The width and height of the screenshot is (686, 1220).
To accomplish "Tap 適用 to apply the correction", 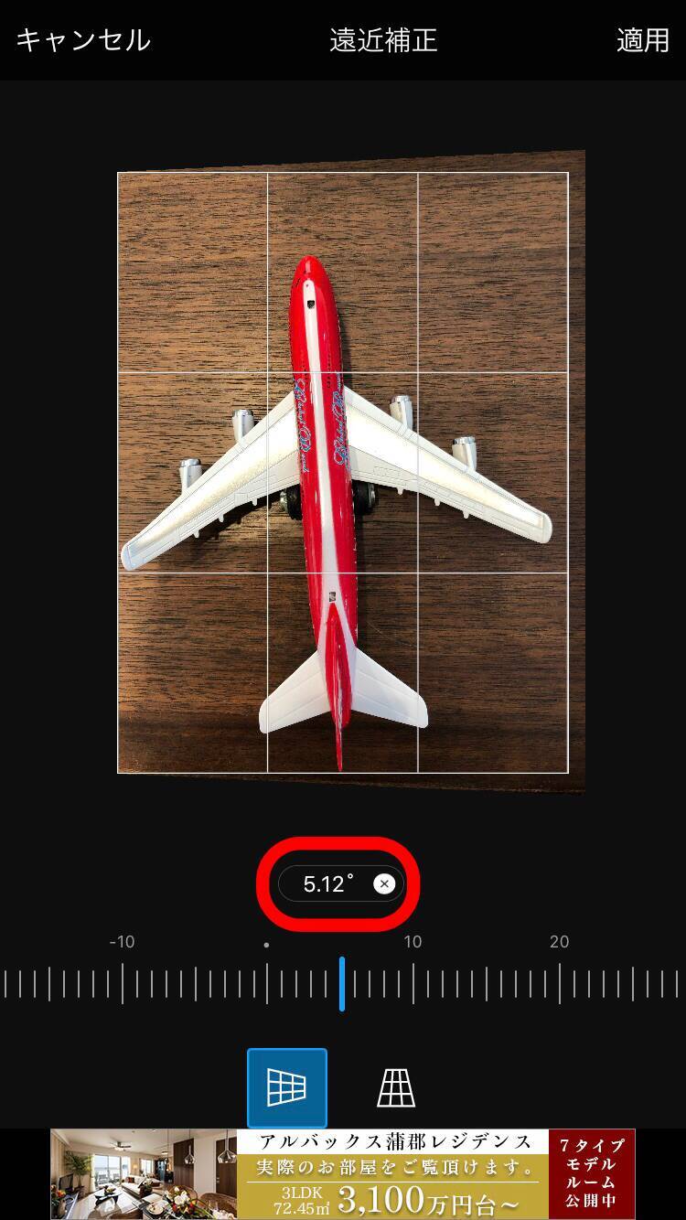I will pyautogui.click(x=643, y=40).
